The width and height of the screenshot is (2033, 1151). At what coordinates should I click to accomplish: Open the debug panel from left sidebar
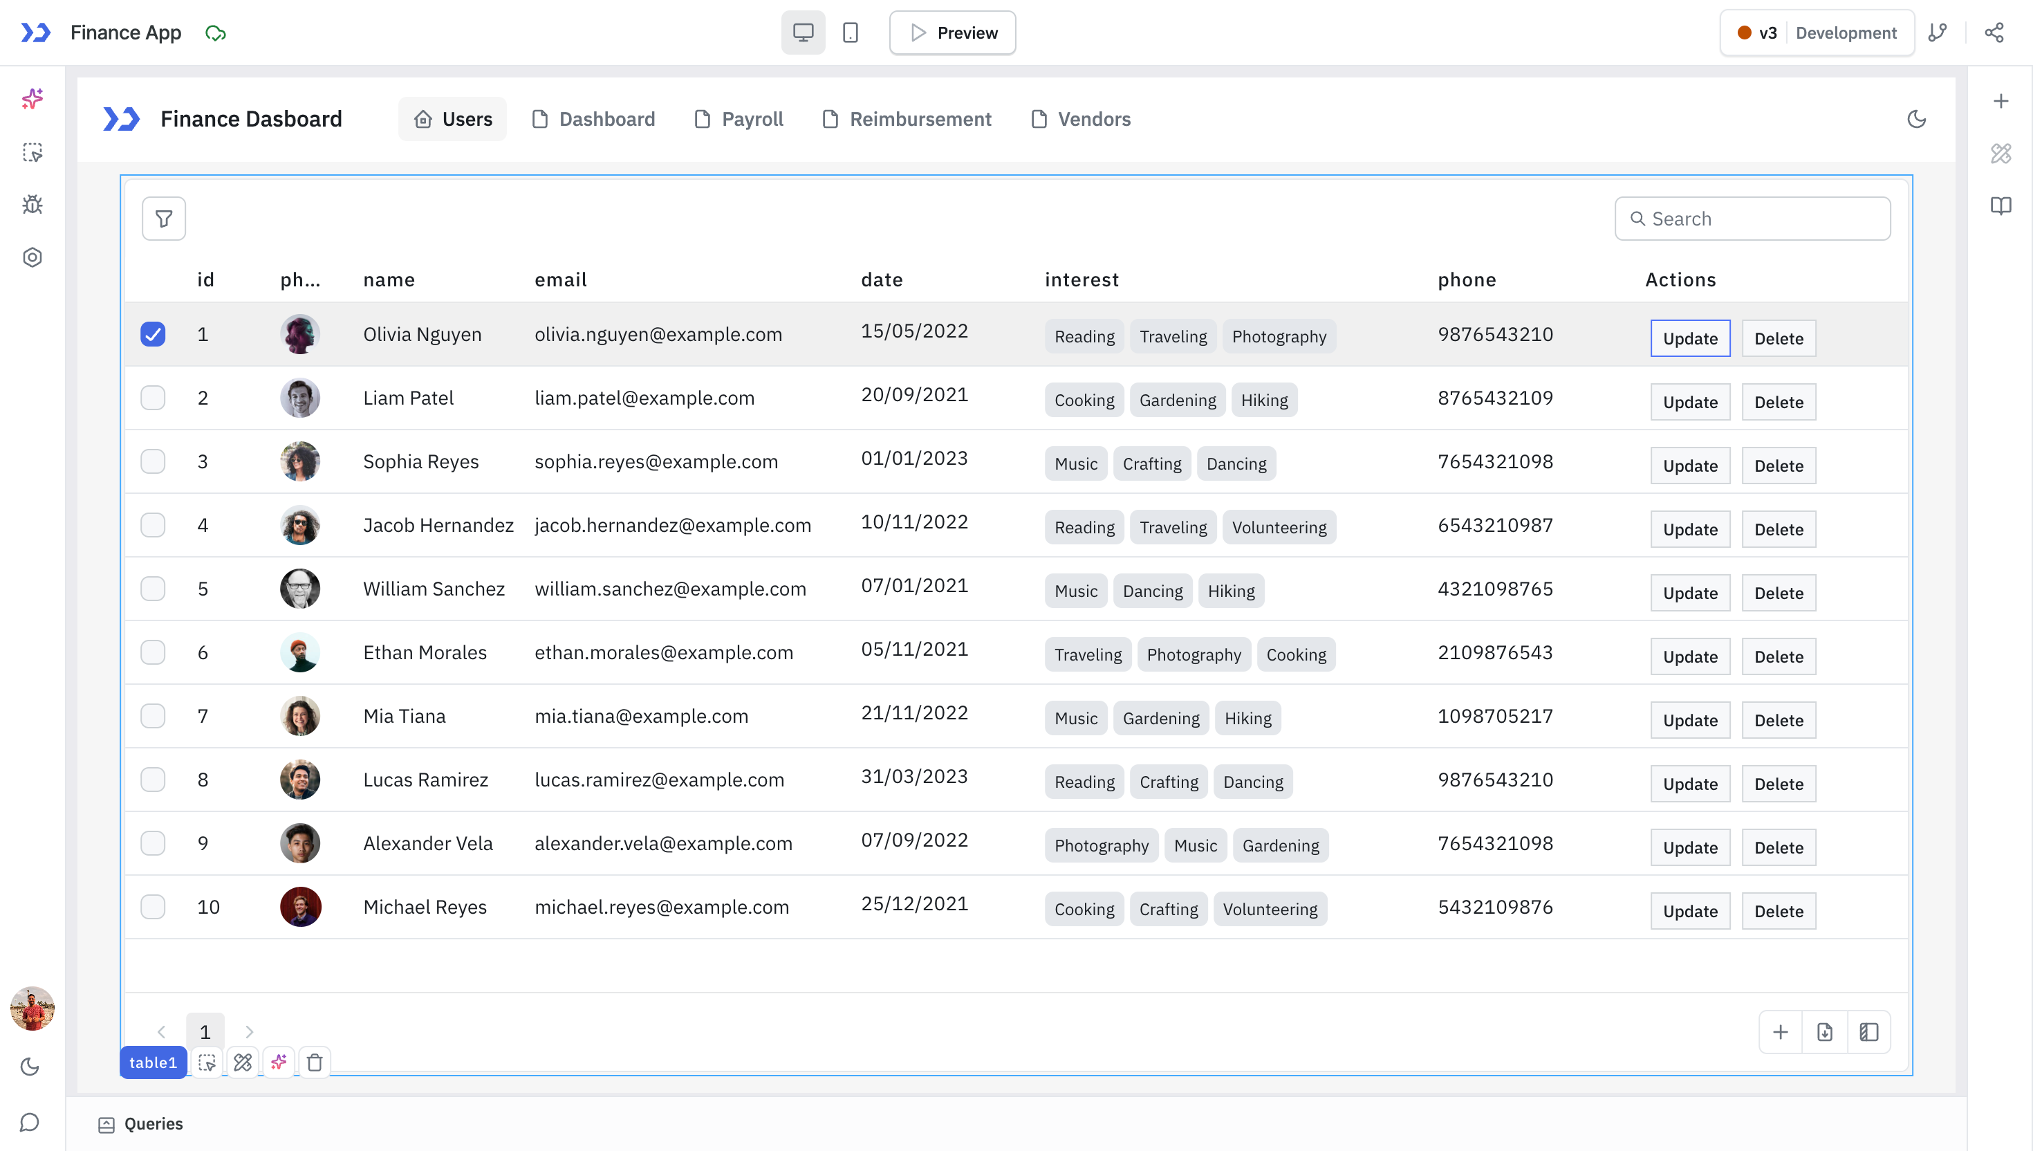(x=32, y=203)
